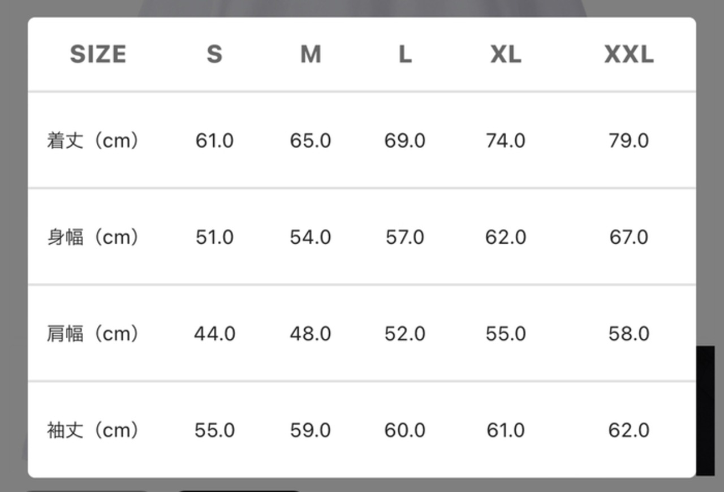The height and width of the screenshot is (492, 724).
Task: Click the 着丈 value 65.0 for size M
Action: tap(311, 140)
